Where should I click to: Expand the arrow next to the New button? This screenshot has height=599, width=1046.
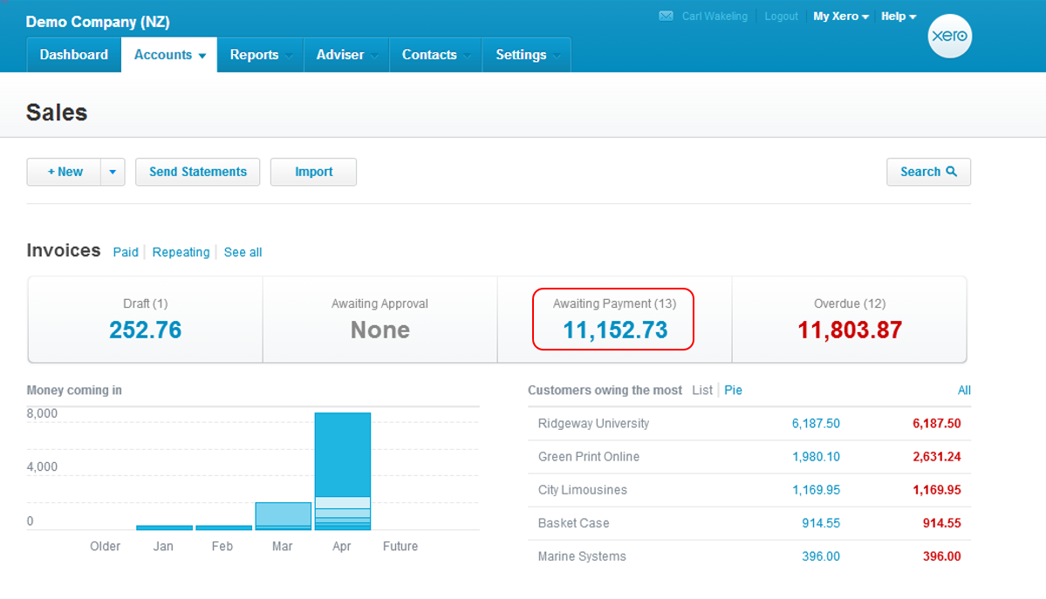click(x=113, y=172)
